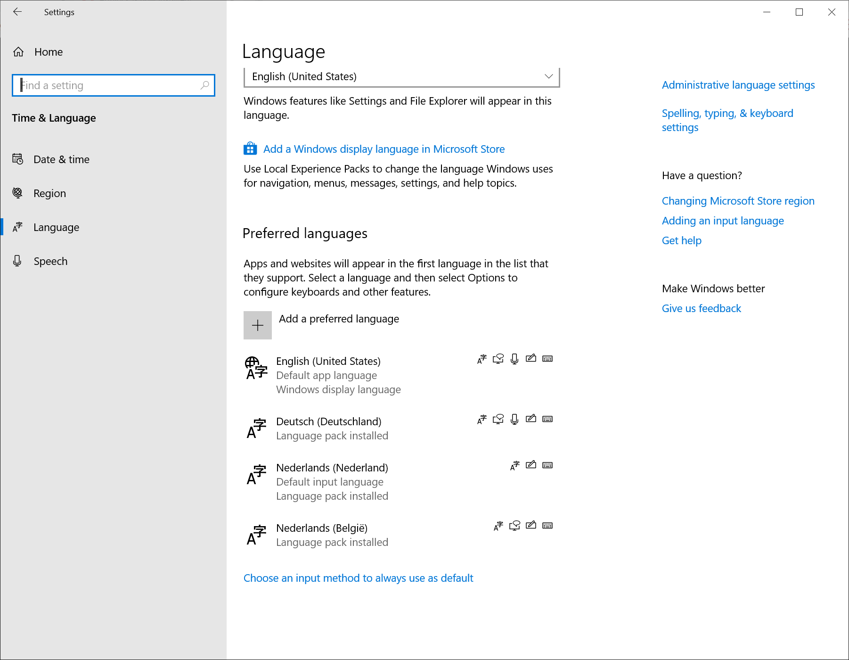Click the Nederlands (België) row icon
Image resolution: width=849 pixels, height=660 pixels.
(256, 535)
